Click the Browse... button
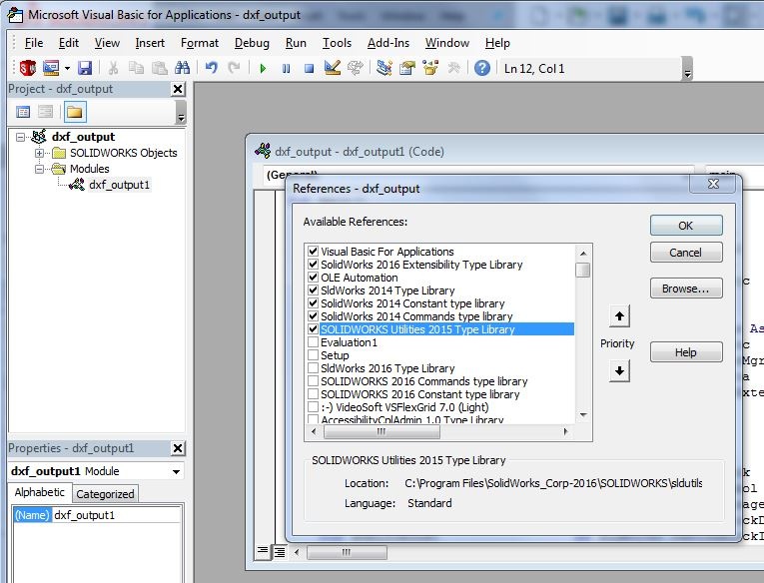Image resolution: width=764 pixels, height=583 pixels. click(686, 289)
